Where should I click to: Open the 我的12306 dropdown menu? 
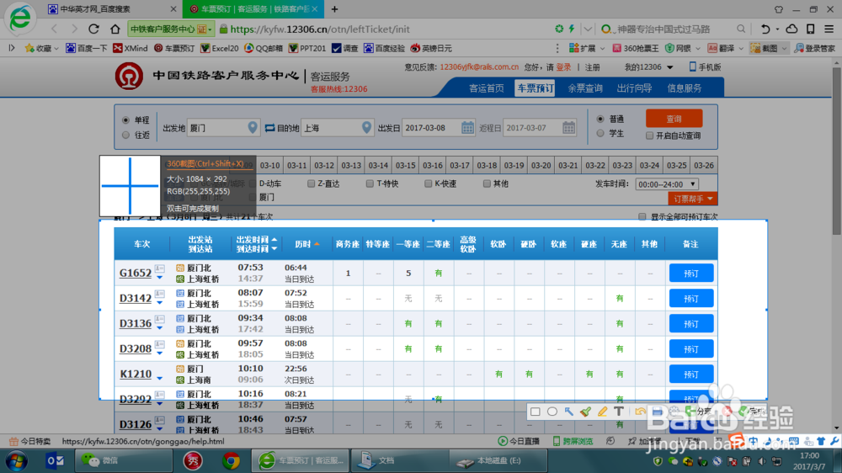pos(648,67)
